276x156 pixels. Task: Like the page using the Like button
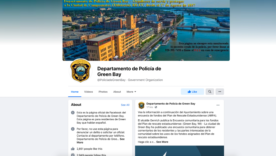[192, 92]
